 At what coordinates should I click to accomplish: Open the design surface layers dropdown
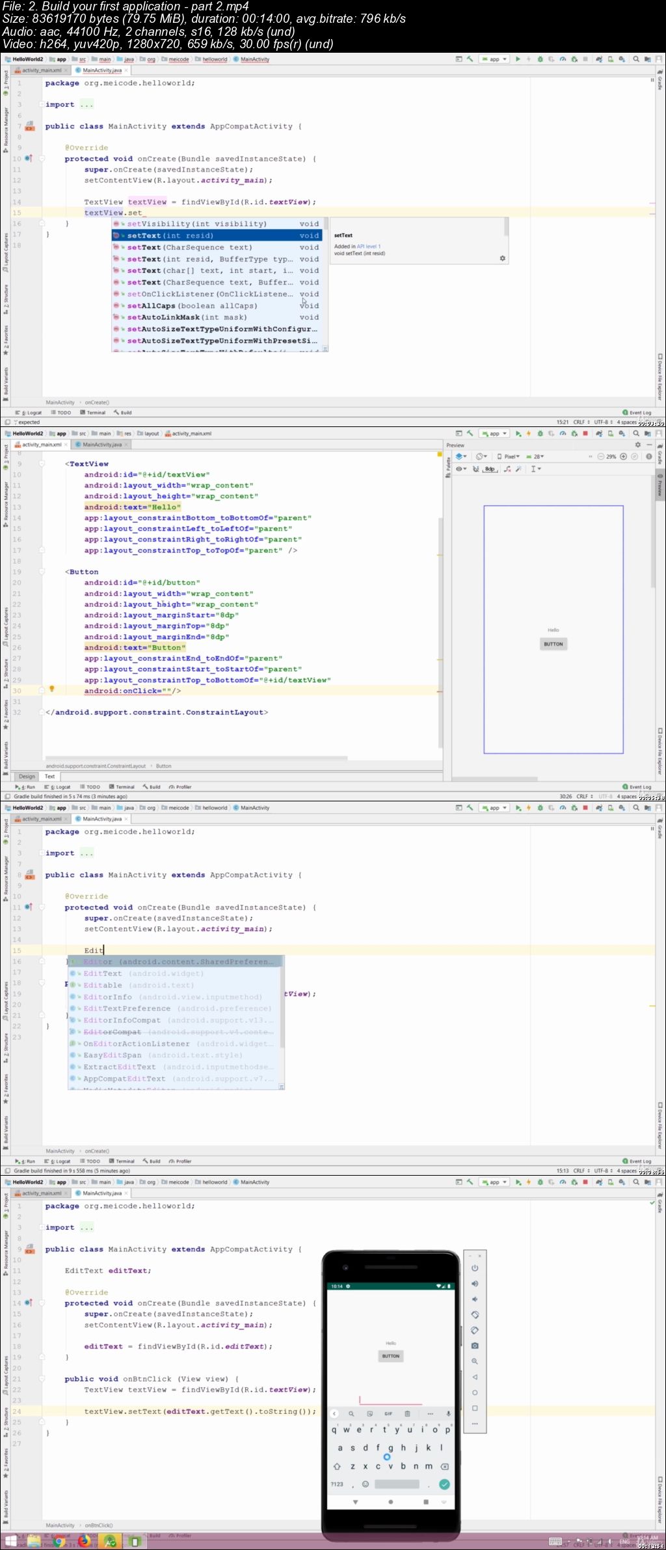[x=461, y=456]
